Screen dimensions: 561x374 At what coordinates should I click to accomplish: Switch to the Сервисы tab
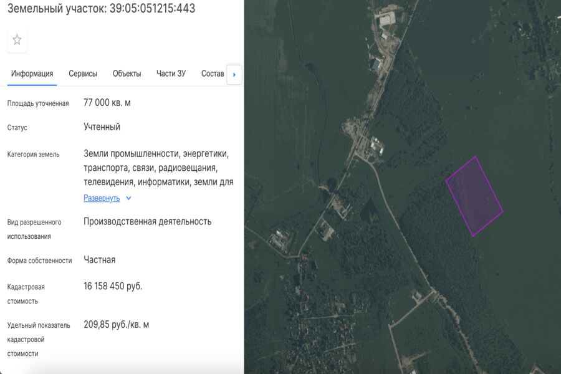[83, 74]
